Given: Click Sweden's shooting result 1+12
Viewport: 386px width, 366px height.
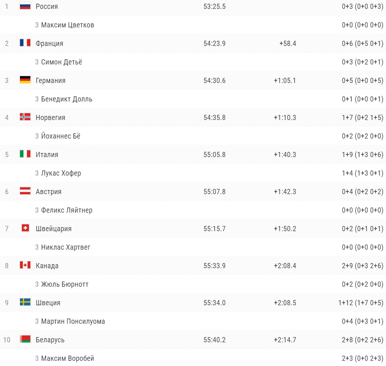Looking at the screenshot, I should 345,303.
